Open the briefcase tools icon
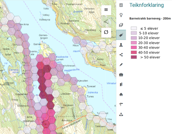This screenshot has height=134, width=172. [121, 75]
